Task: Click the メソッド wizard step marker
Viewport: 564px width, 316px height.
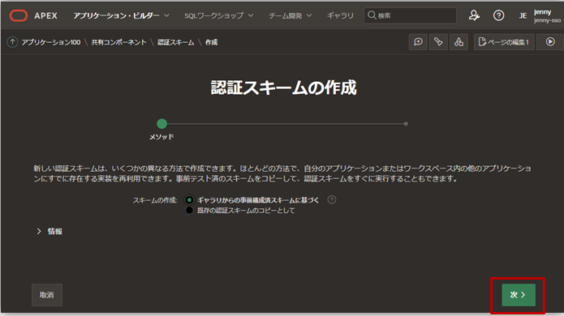Action: click(x=161, y=123)
